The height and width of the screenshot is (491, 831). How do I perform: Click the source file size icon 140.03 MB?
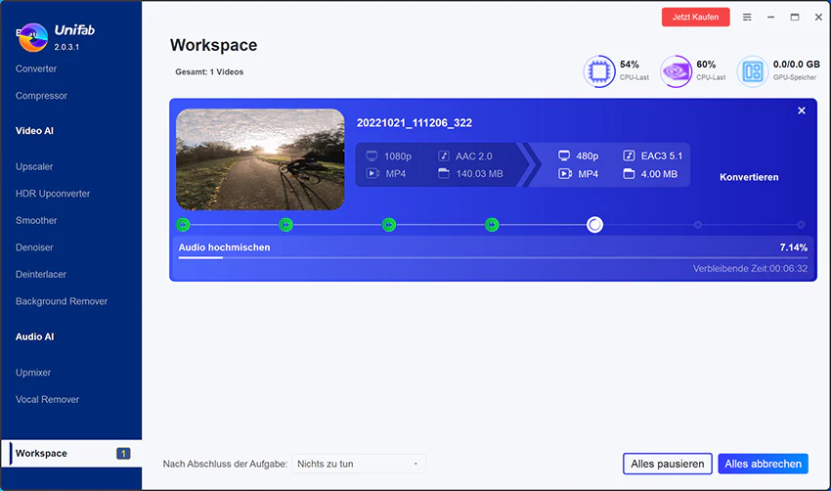(x=444, y=173)
